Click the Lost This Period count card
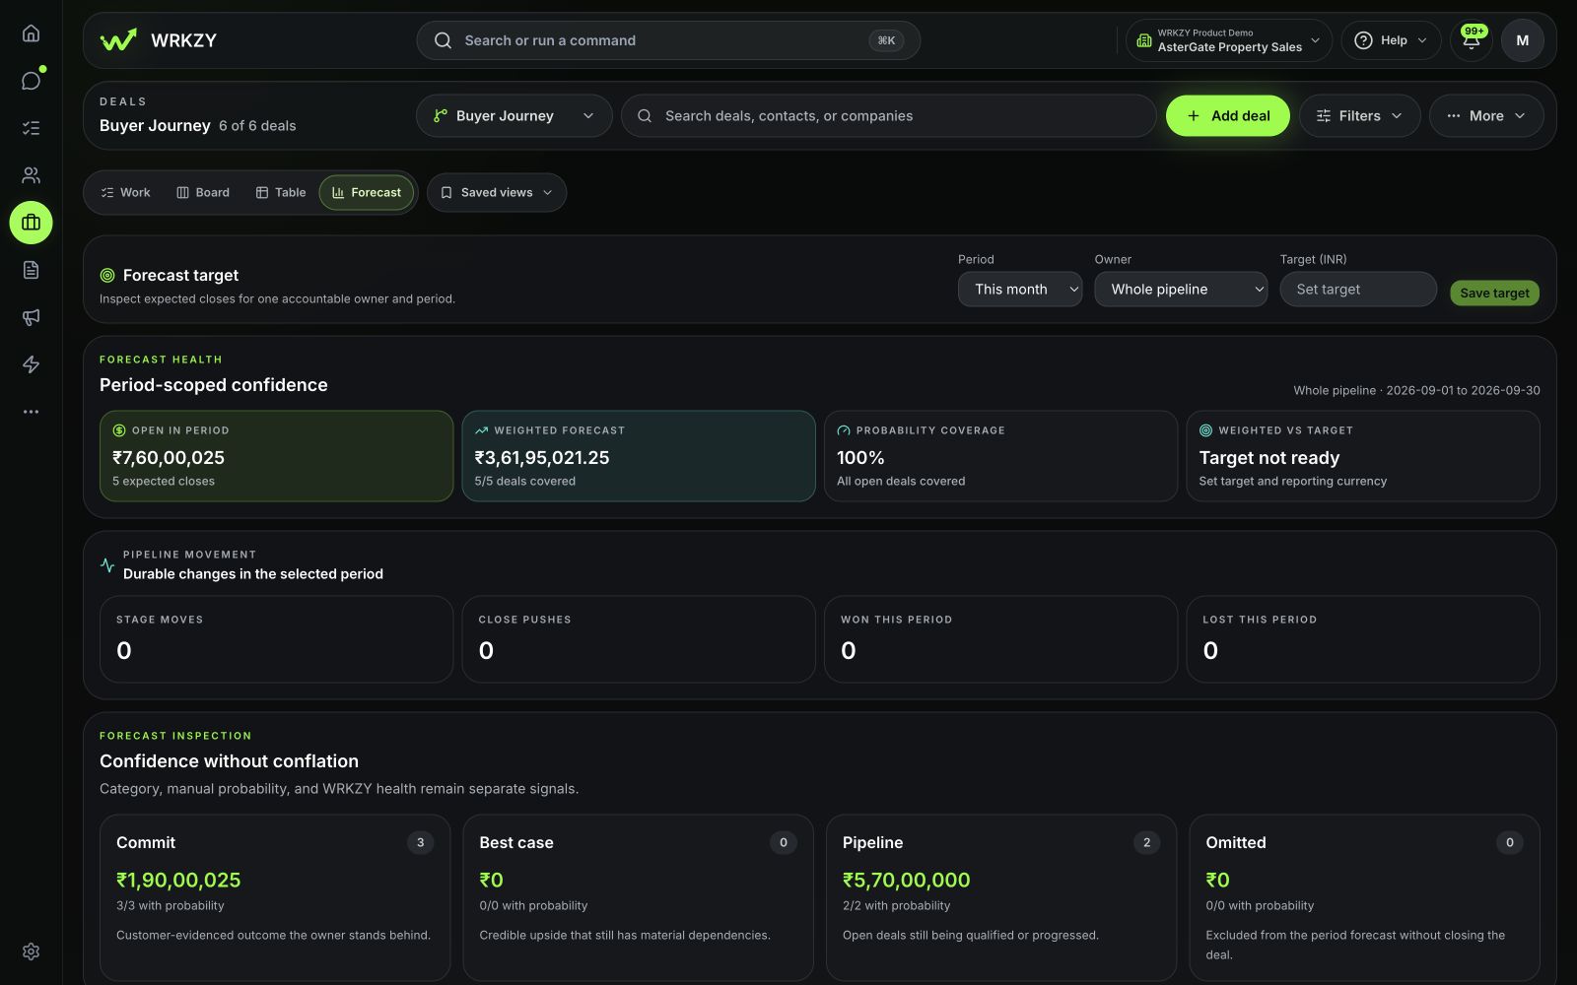This screenshot has height=985, width=1577. click(1363, 639)
